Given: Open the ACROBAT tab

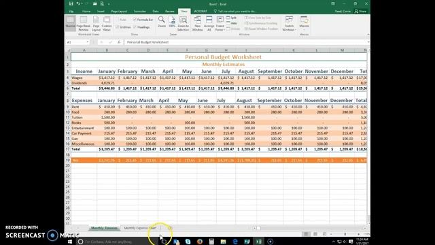Looking at the screenshot, I should click(x=201, y=12).
